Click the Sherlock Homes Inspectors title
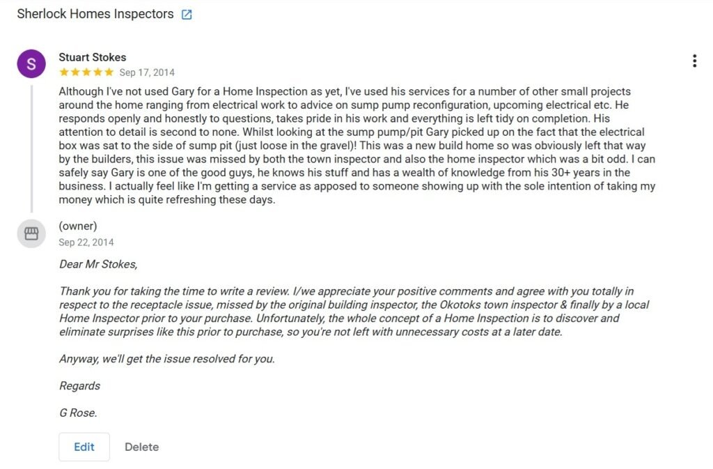This screenshot has width=713, height=469. tap(95, 14)
